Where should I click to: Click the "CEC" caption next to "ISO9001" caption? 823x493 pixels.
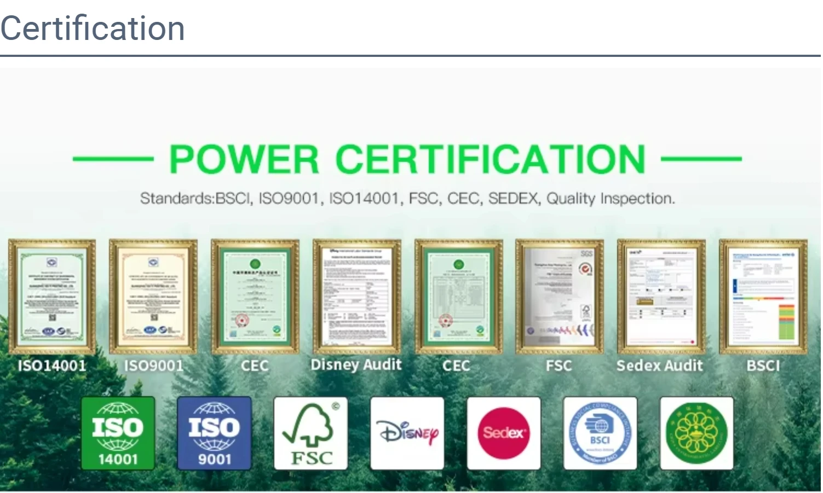pyautogui.click(x=255, y=366)
